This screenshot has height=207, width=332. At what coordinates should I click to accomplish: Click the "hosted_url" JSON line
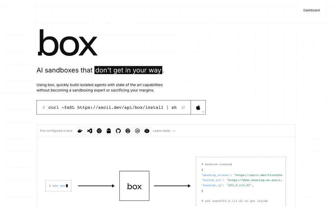coord(242,180)
